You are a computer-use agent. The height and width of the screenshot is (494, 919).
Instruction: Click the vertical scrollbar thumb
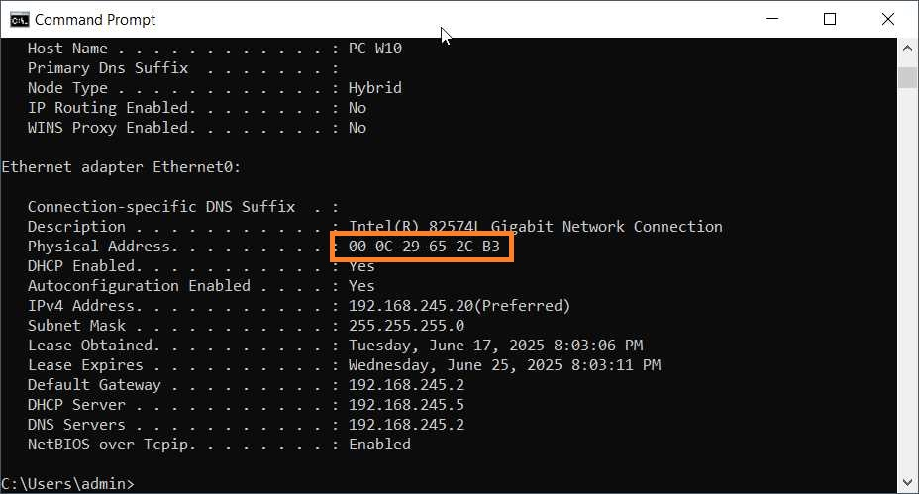click(x=907, y=77)
